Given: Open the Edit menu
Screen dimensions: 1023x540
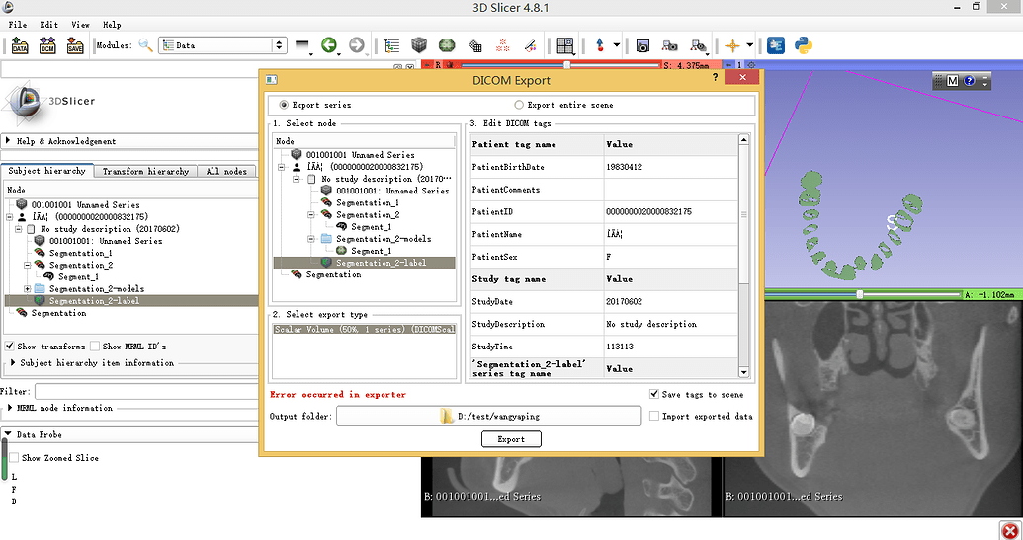Looking at the screenshot, I should pyautogui.click(x=48, y=24).
